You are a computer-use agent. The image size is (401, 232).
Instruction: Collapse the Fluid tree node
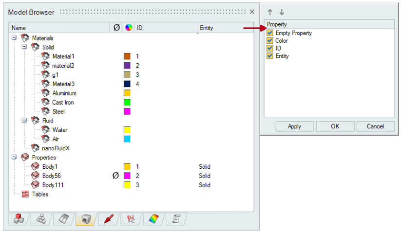coord(24,120)
